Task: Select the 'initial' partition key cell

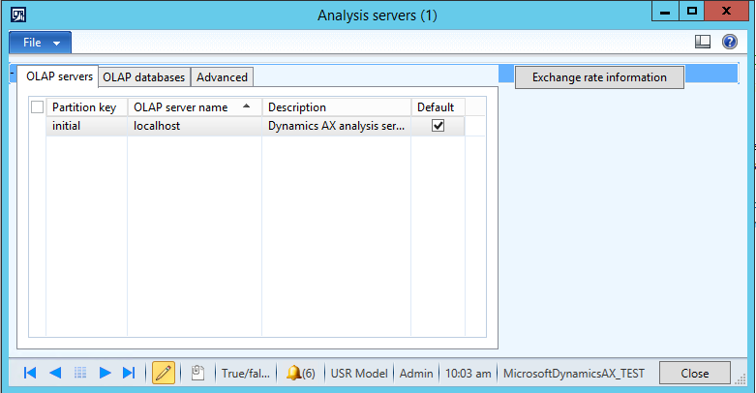Action: pyautogui.click(x=87, y=126)
